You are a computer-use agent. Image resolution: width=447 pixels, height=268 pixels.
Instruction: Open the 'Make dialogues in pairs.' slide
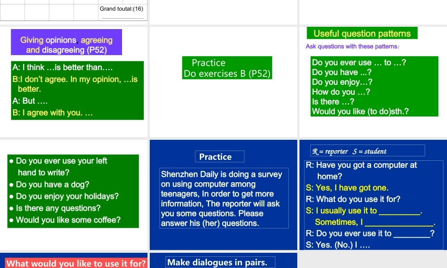point(223,260)
